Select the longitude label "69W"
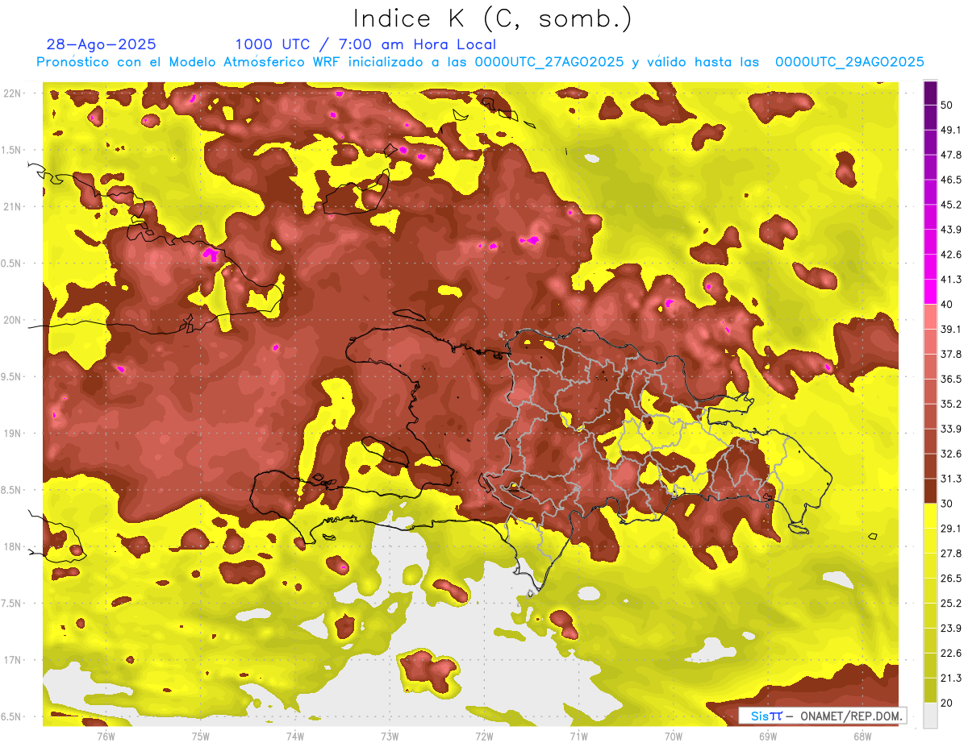Screen dimensions: 968x747 (768, 736)
